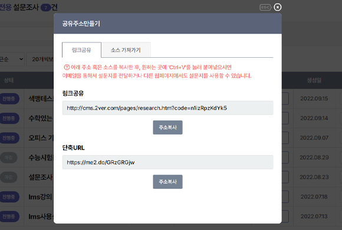This screenshot has height=230, width=342.
Task: Select the cms.2ver.com link address field
Action: 167,108
